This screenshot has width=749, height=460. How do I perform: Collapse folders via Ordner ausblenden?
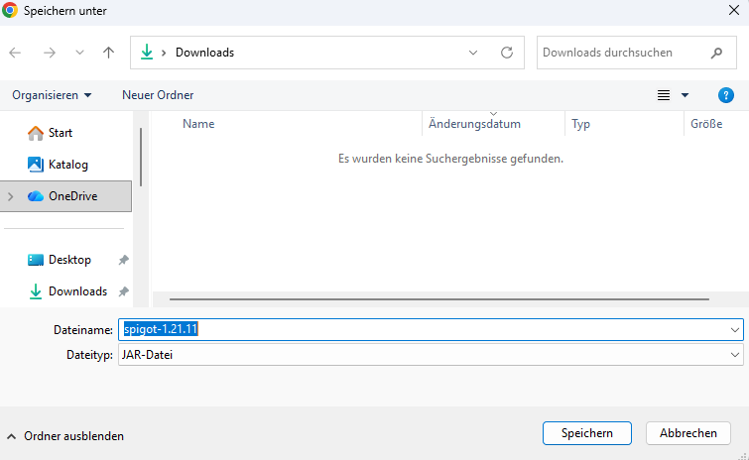[66, 435]
